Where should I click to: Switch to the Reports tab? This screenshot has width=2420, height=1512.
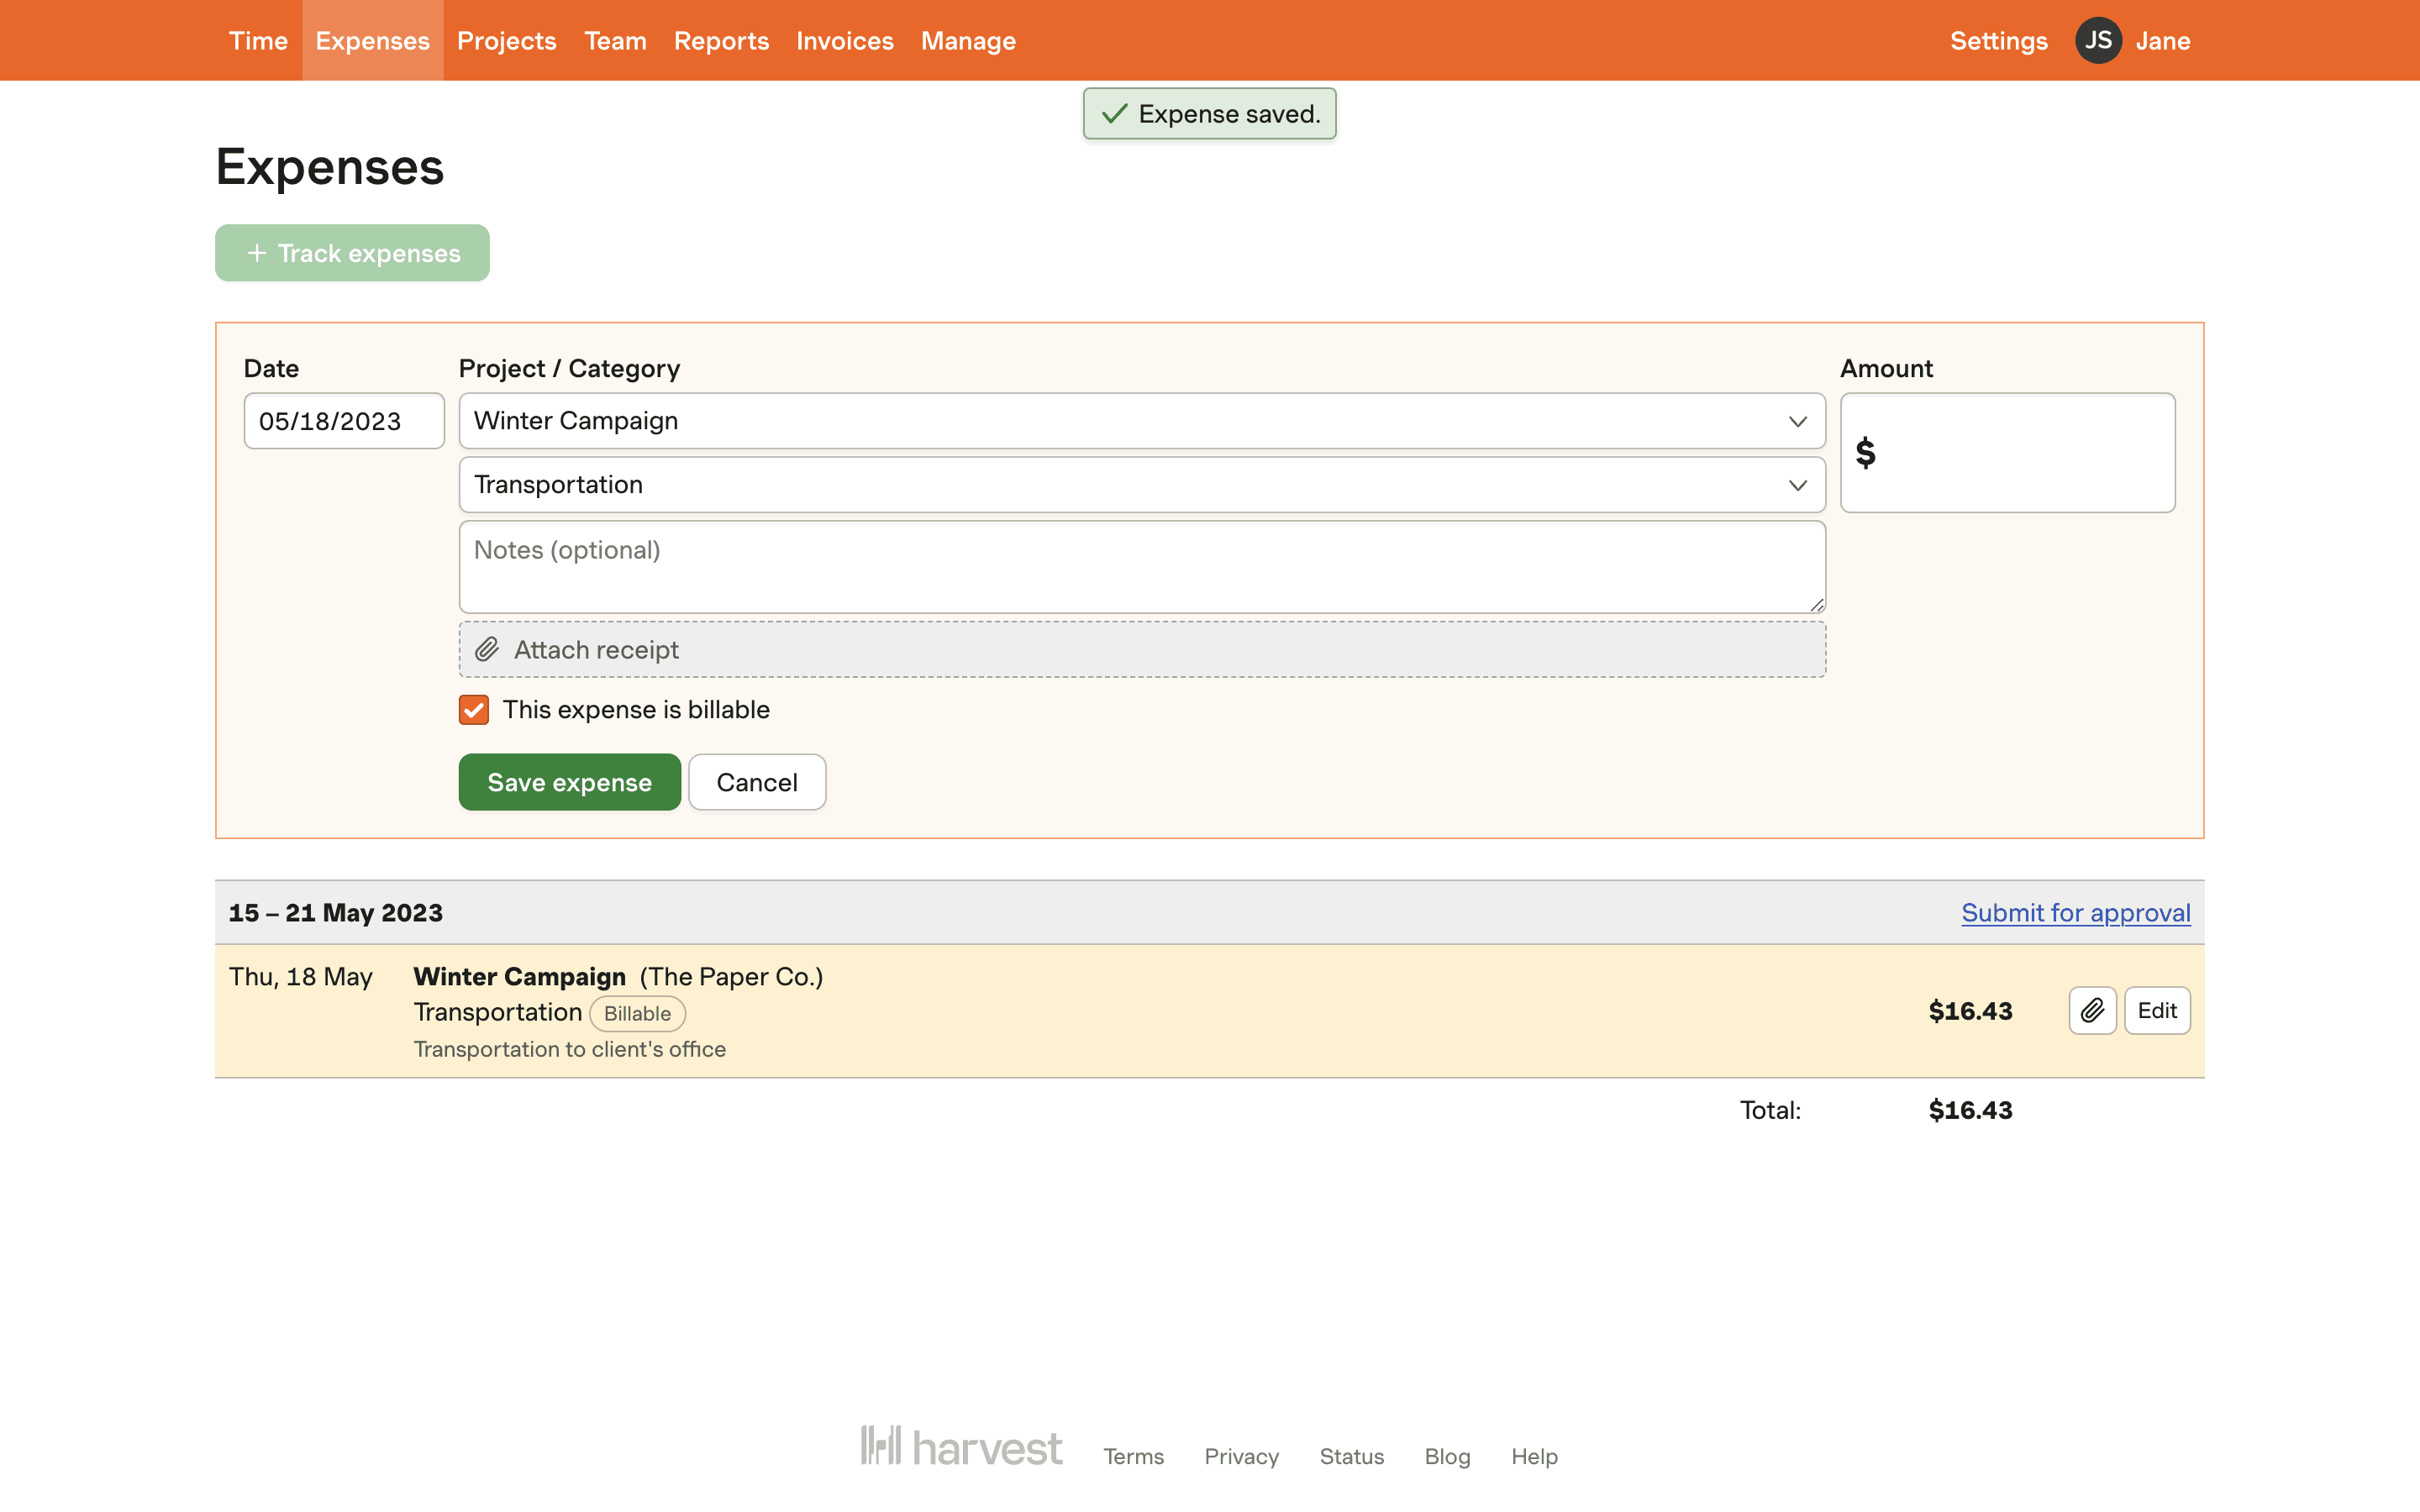(721, 41)
